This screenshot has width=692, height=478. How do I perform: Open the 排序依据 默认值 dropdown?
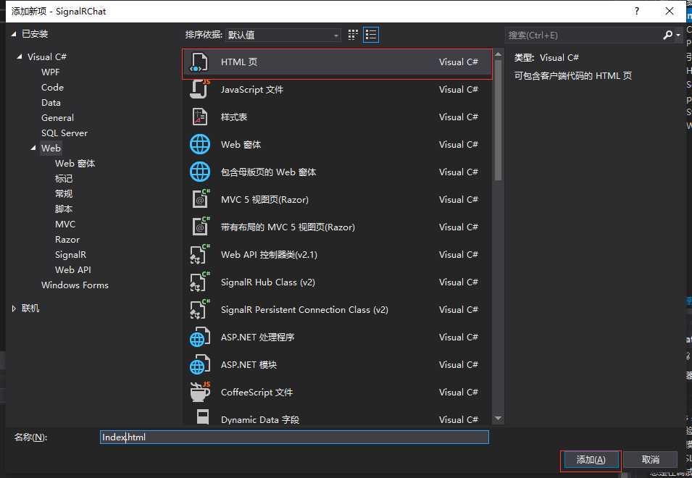283,35
